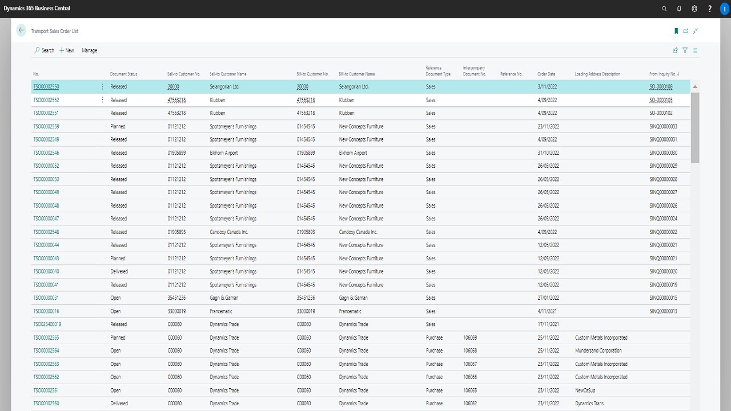Toggle the filter pane
The image size is (731, 411).
click(685, 50)
